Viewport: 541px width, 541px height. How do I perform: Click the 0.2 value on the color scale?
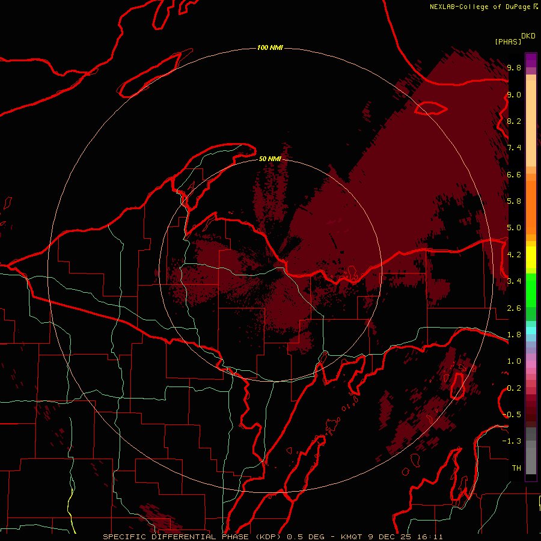pyautogui.click(x=514, y=388)
